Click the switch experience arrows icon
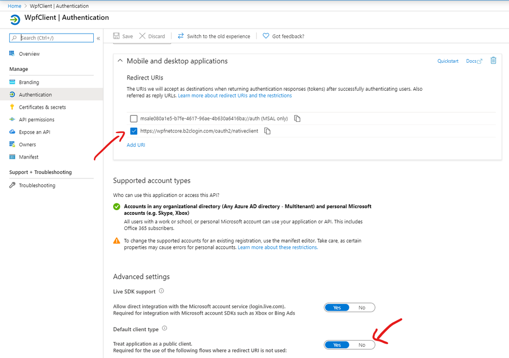509x358 pixels. pos(181,36)
